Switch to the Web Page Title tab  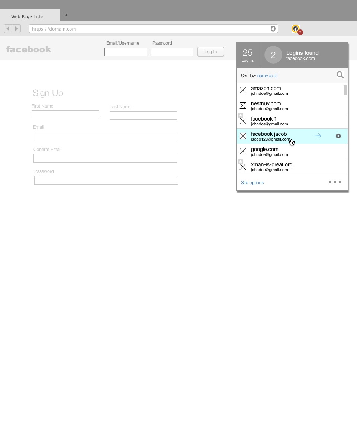(x=27, y=16)
